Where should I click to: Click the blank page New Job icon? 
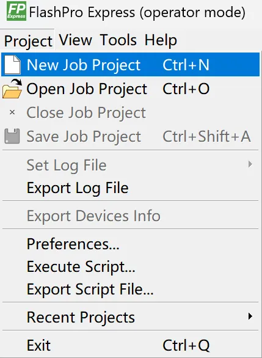[x=12, y=65]
